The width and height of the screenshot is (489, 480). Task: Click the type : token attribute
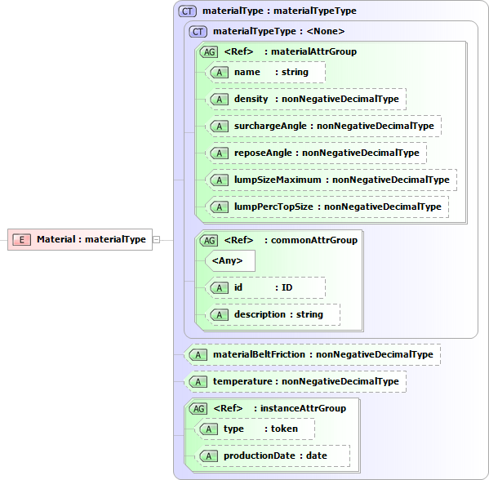click(x=255, y=429)
